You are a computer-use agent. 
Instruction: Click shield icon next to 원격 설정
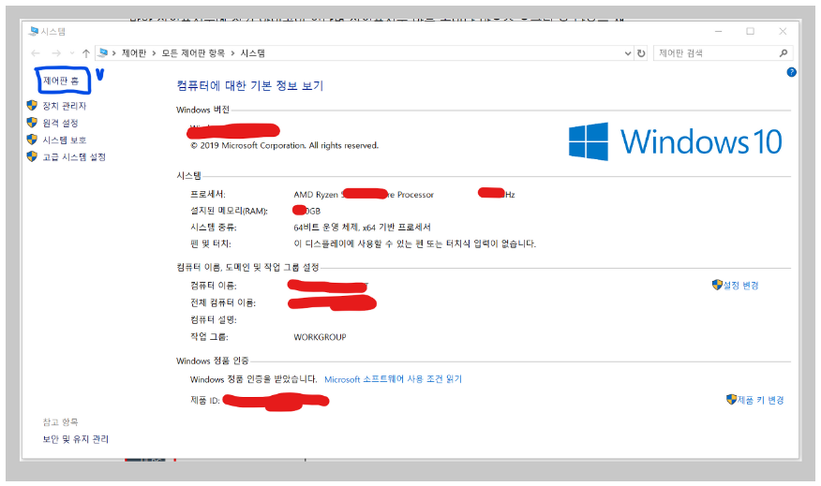pyautogui.click(x=32, y=123)
